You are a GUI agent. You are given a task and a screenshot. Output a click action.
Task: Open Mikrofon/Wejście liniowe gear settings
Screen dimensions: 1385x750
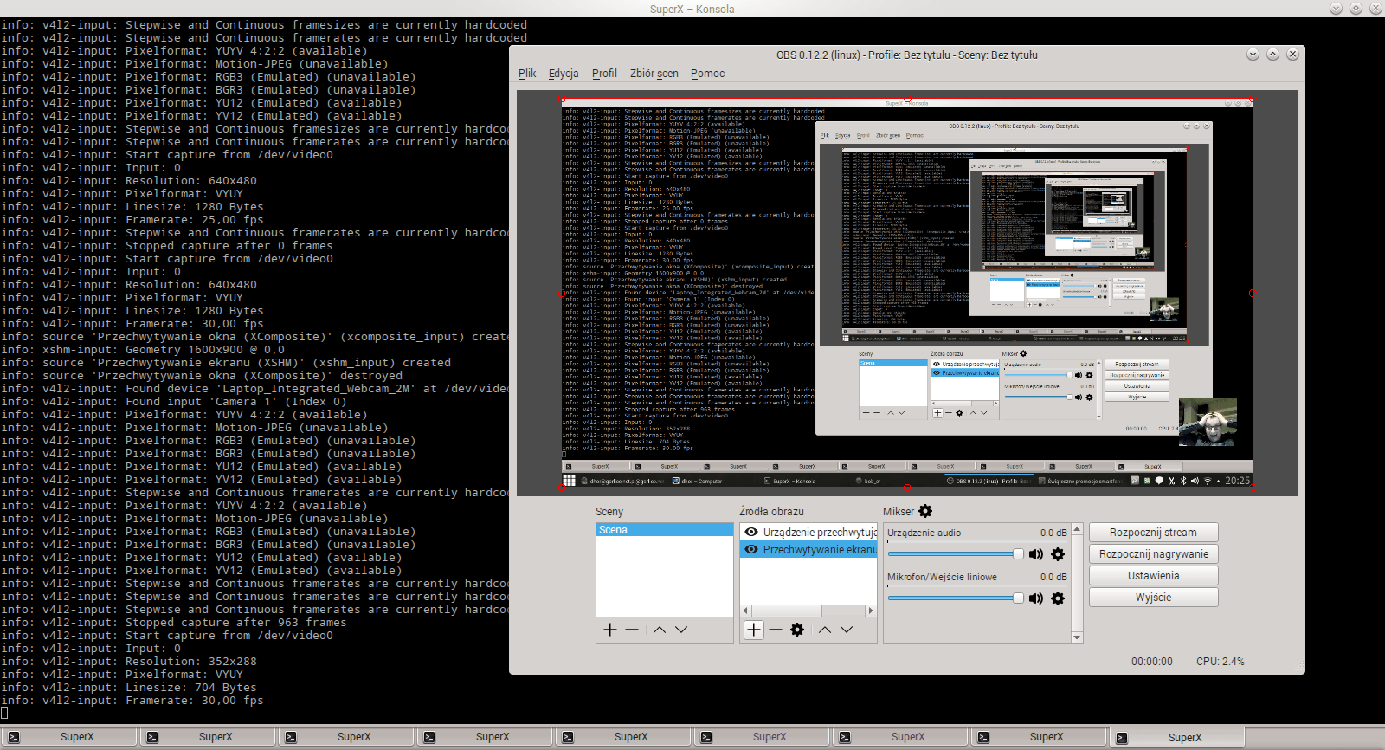tap(1058, 598)
